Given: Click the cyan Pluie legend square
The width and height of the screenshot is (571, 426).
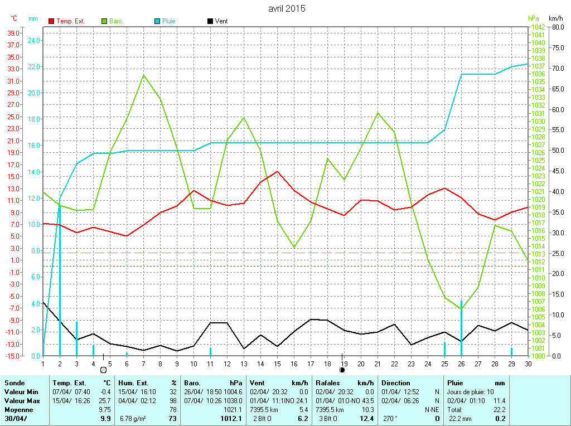Looking at the screenshot, I should point(157,21).
